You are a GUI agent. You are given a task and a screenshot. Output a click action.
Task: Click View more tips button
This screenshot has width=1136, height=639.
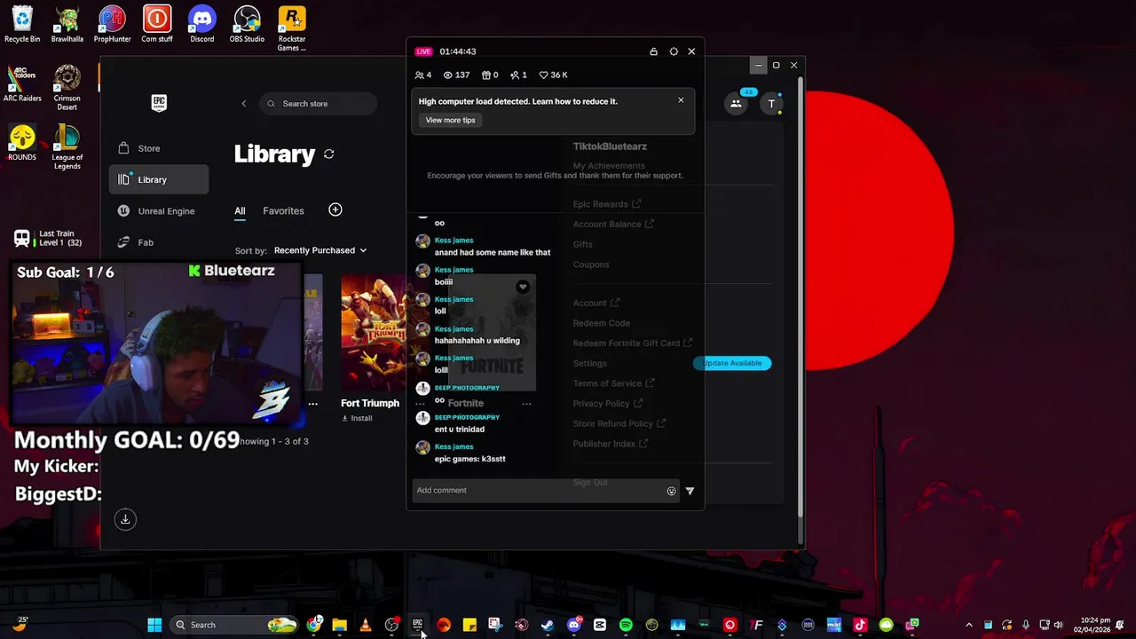click(450, 120)
